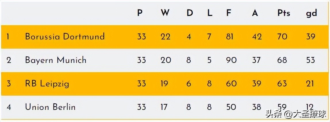Open the Borussia Dortmund team name
330x122 pixels.
(x=65, y=37)
